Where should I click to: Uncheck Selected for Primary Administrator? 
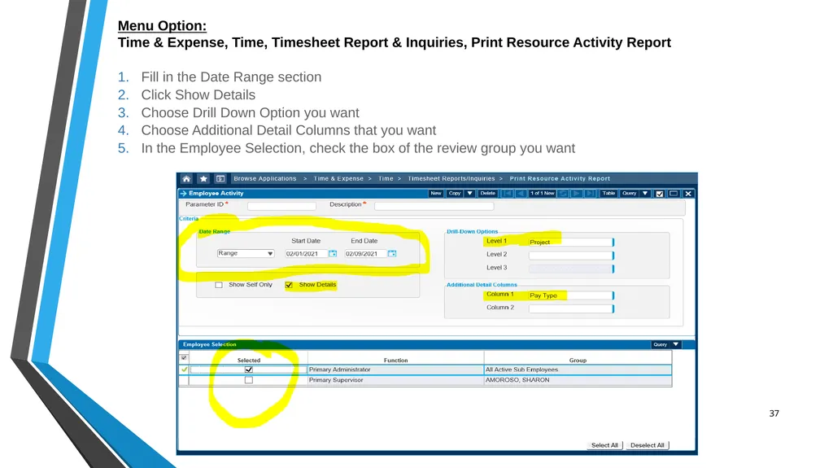(249, 370)
